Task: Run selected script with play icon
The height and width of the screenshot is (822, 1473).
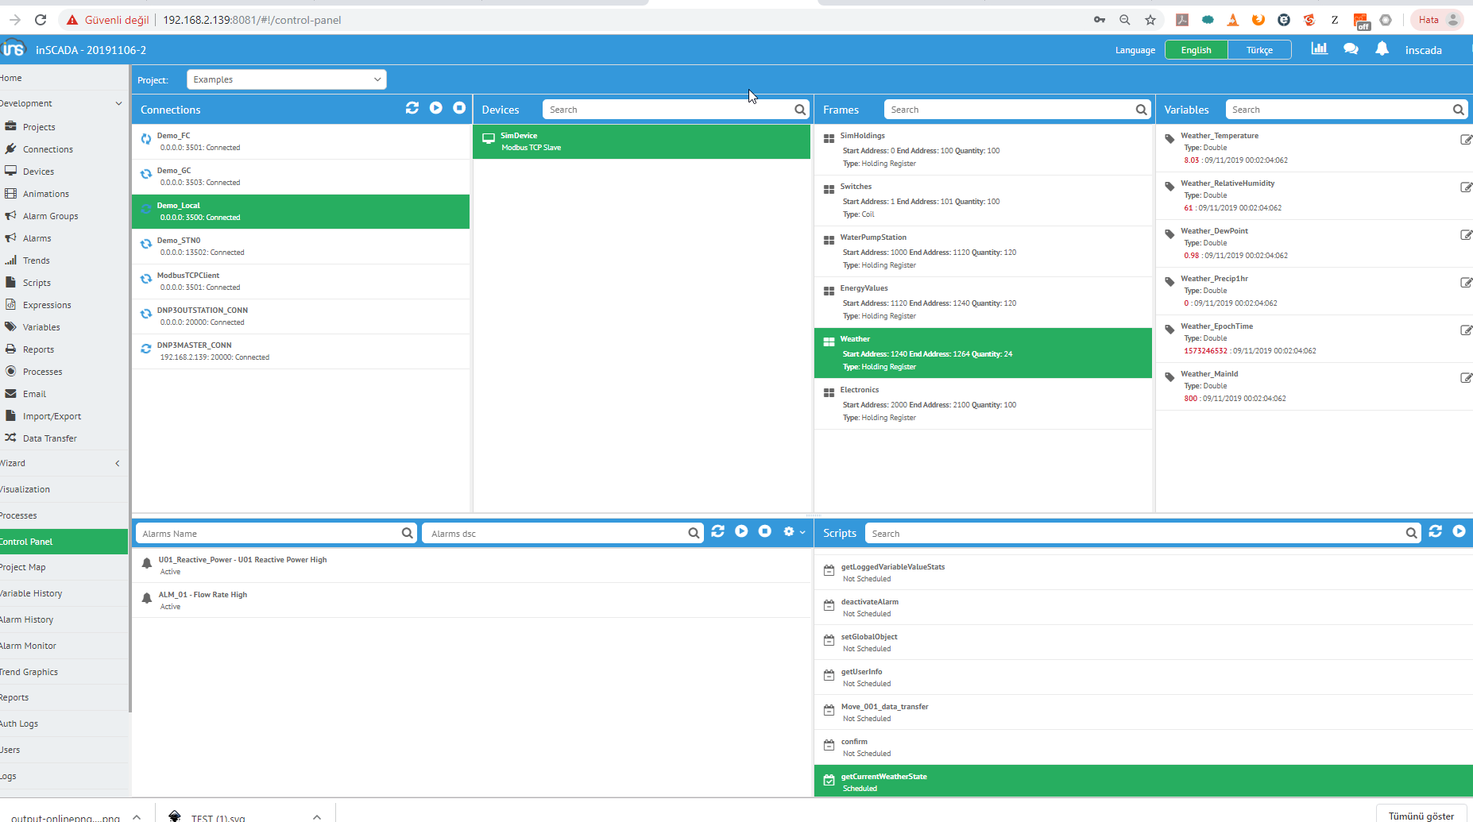Action: (1459, 531)
